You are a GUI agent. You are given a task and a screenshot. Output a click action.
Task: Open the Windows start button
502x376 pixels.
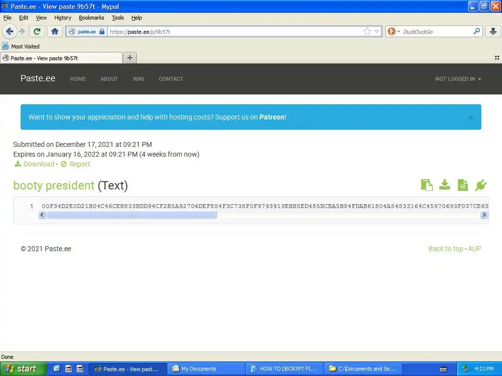point(23,369)
